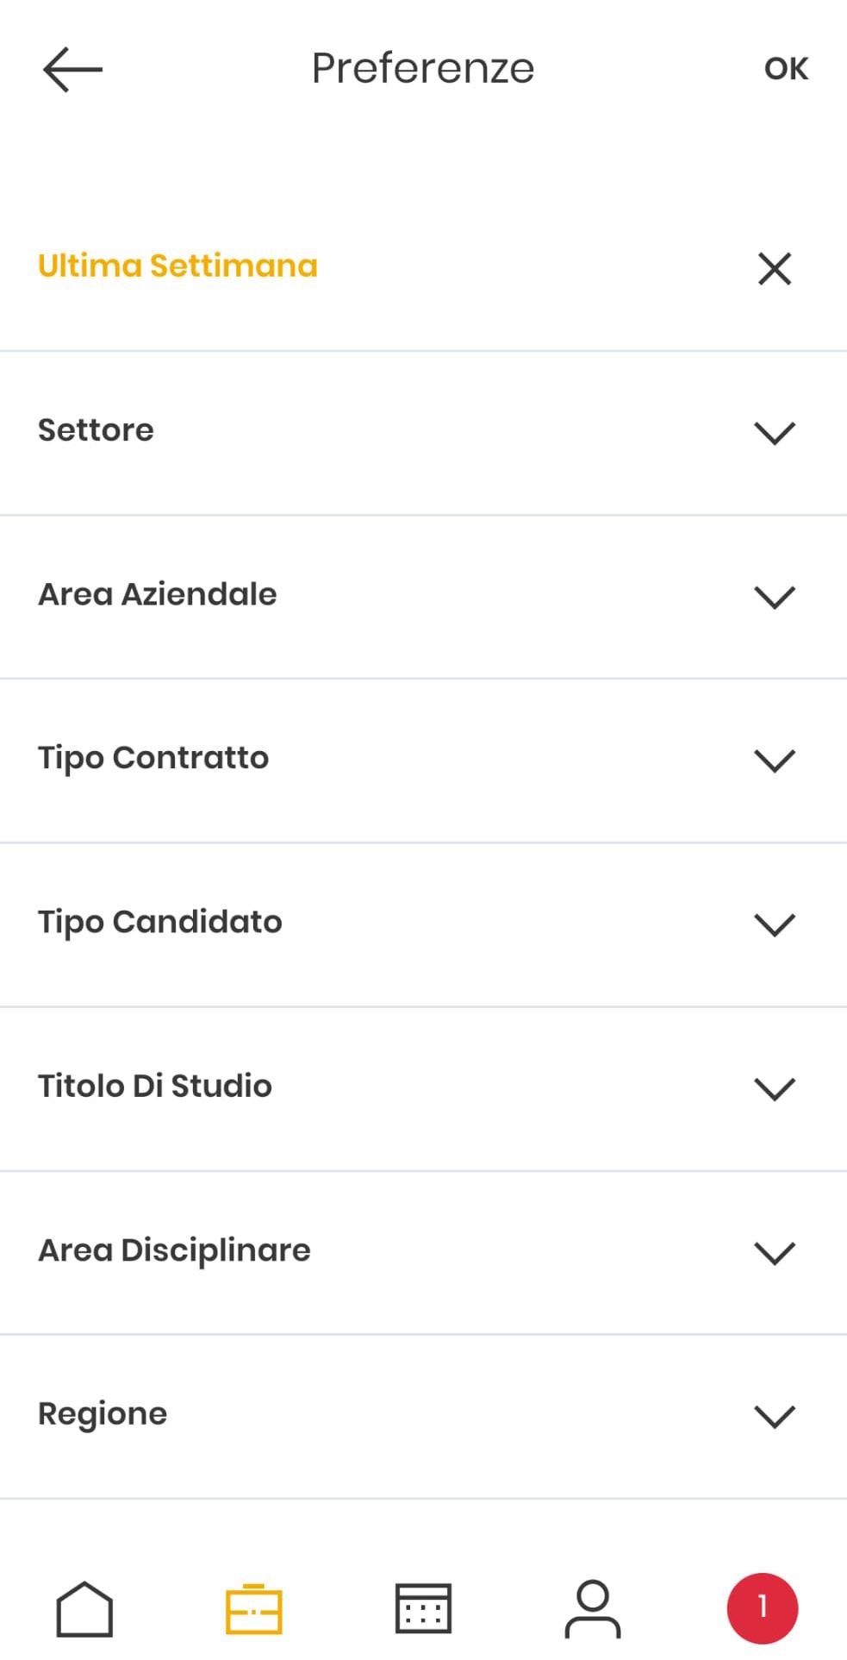The image size is (847, 1660).
Task: Expand the Tipo Candidato chevron
Action: (774, 924)
